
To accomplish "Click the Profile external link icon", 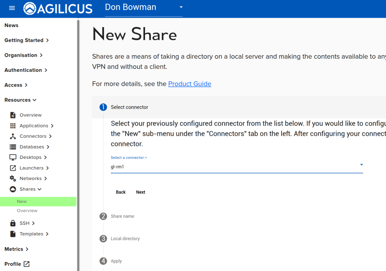I will [x=26, y=264].
